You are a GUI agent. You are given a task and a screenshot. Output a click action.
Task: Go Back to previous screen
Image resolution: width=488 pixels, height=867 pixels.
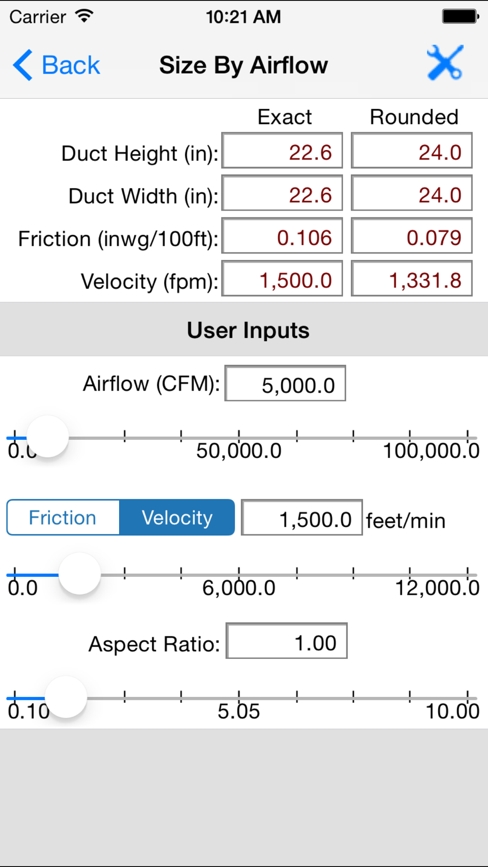(71, 65)
